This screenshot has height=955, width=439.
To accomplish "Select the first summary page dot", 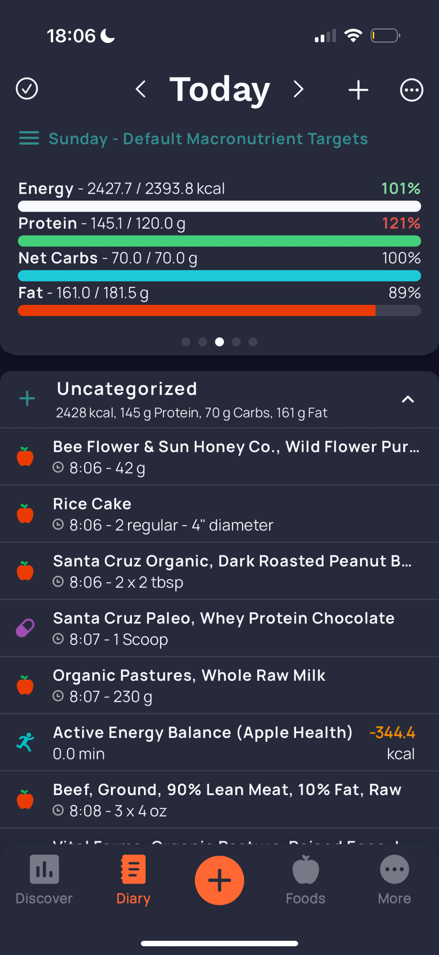I will (186, 342).
